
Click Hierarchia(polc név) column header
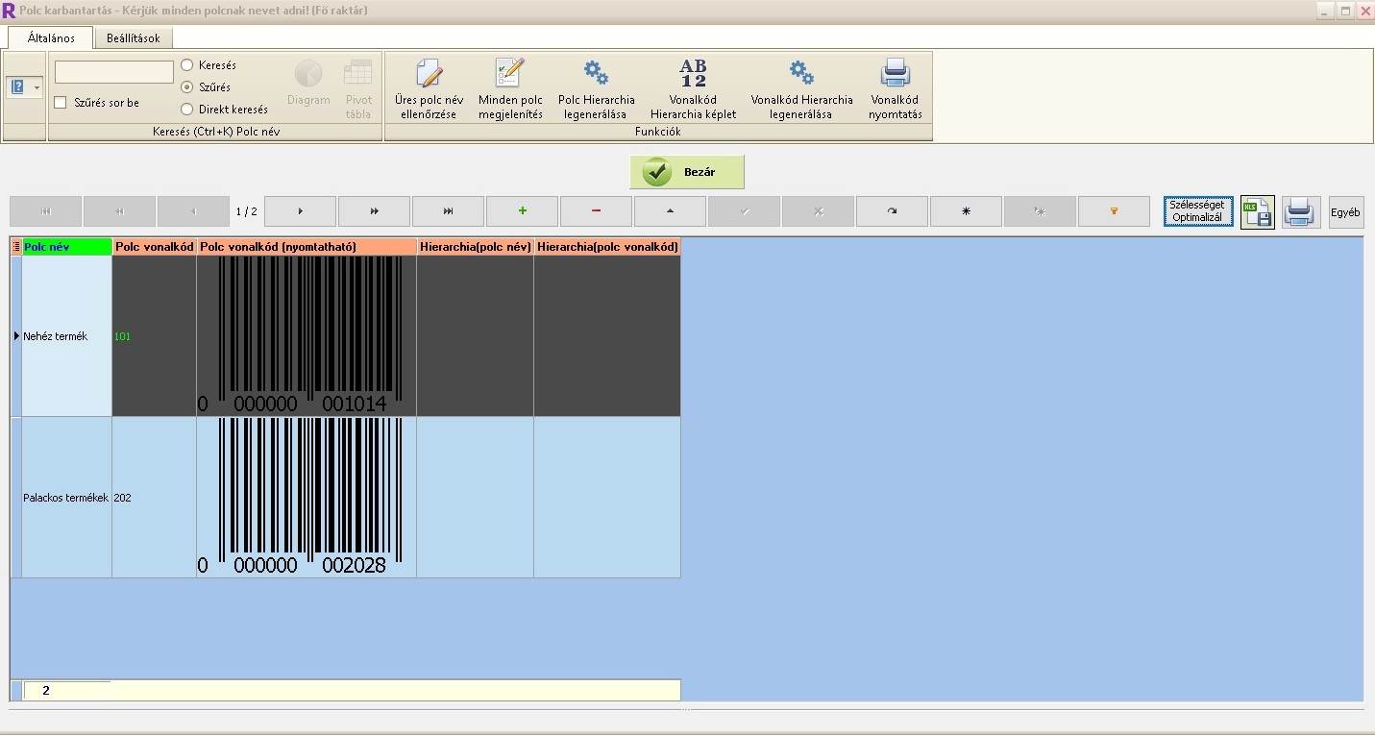pos(476,247)
